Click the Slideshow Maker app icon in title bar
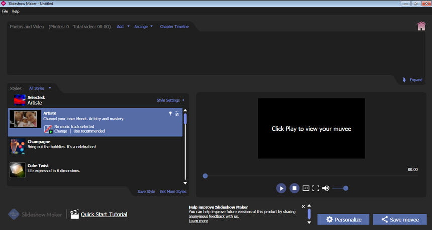The image size is (432, 230). click(x=4, y=4)
